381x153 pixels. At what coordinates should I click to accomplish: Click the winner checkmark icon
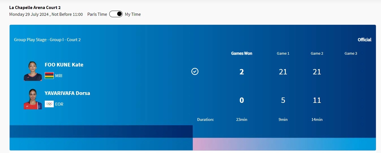[x=195, y=72]
